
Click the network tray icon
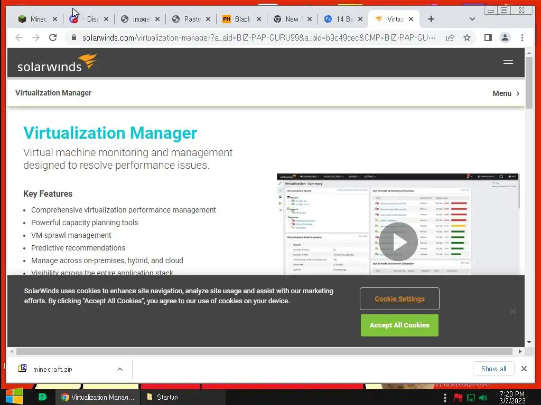(x=471, y=398)
